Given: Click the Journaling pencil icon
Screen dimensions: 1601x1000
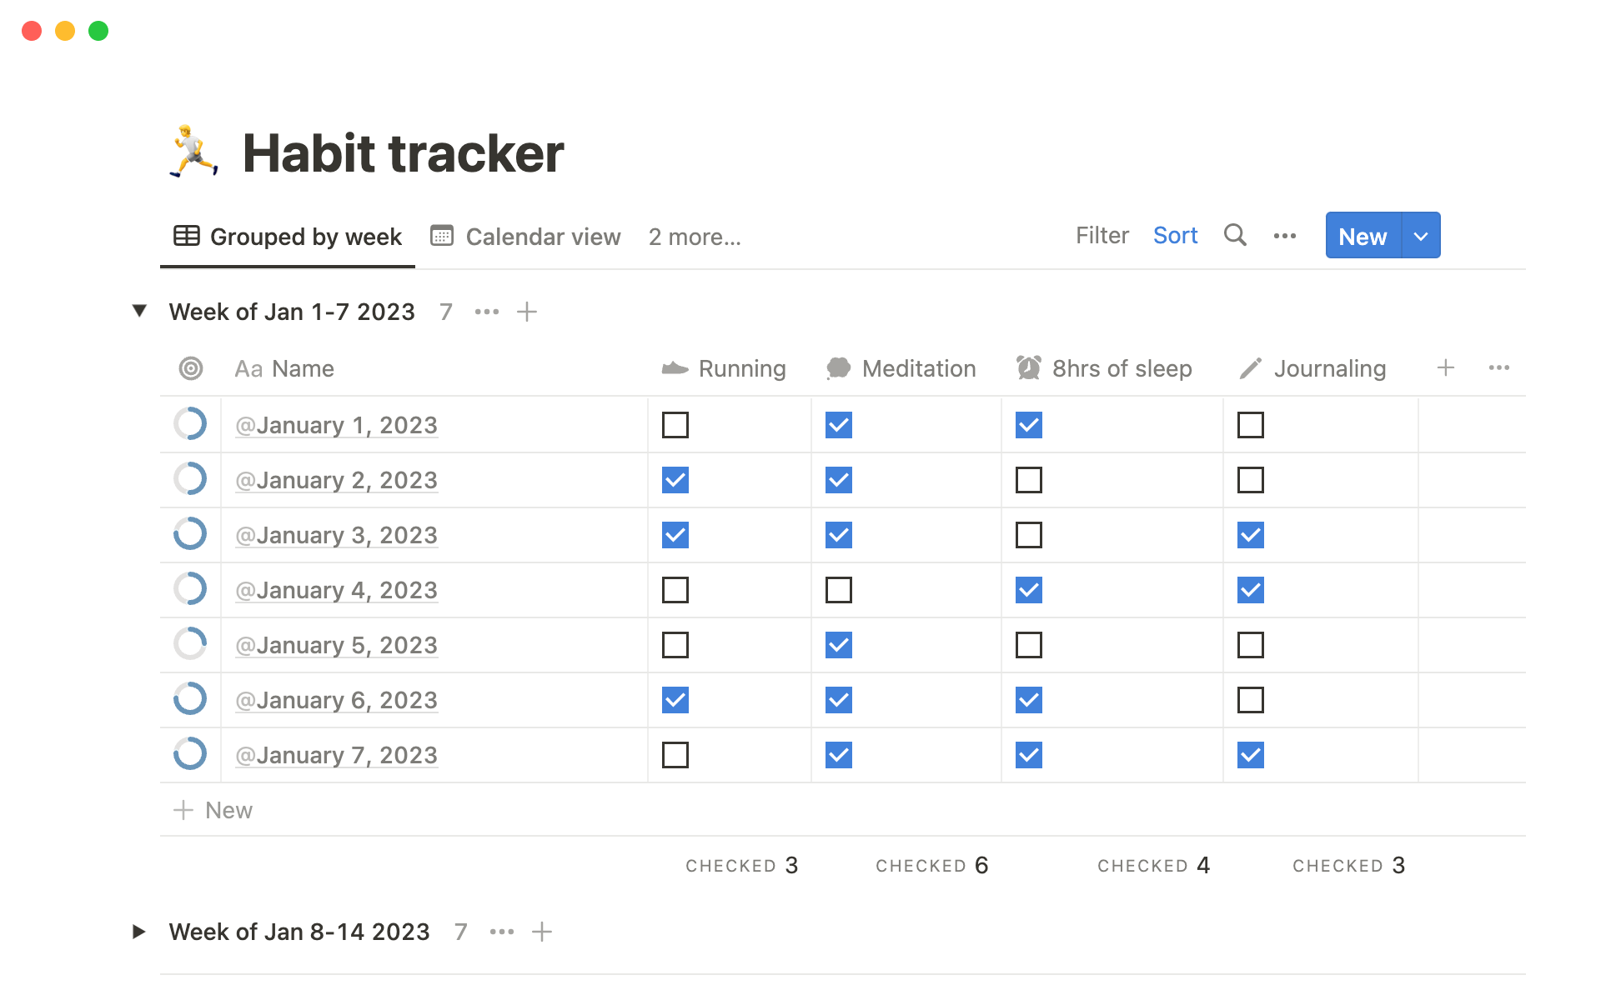Looking at the screenshot, I should (x=1248, y=367).
